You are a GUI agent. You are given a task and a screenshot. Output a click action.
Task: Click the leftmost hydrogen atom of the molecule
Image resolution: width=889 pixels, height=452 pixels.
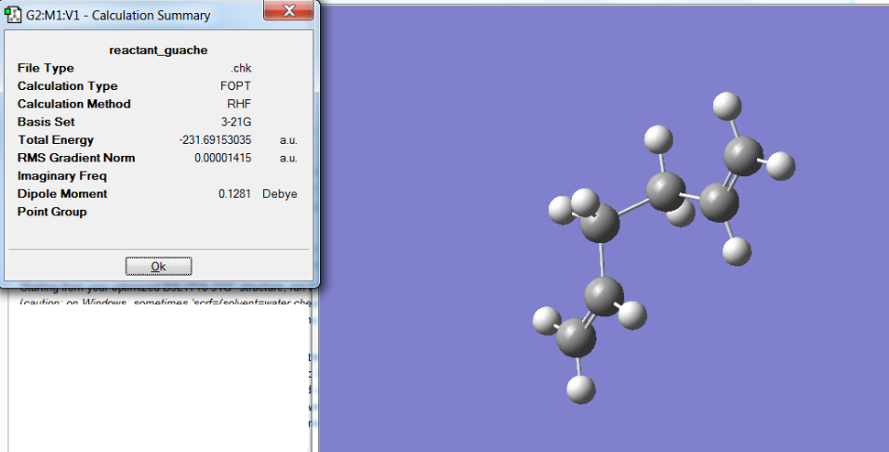click(x=547, y=321)
